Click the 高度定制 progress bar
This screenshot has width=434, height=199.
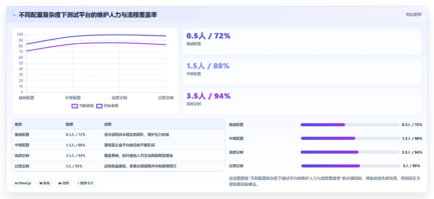pos(350,152)
